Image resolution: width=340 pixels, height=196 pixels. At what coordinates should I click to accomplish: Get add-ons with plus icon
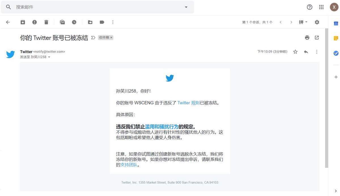tap(336, 77)
